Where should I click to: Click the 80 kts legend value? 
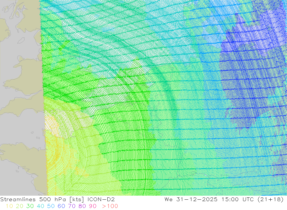pos(82,206)
